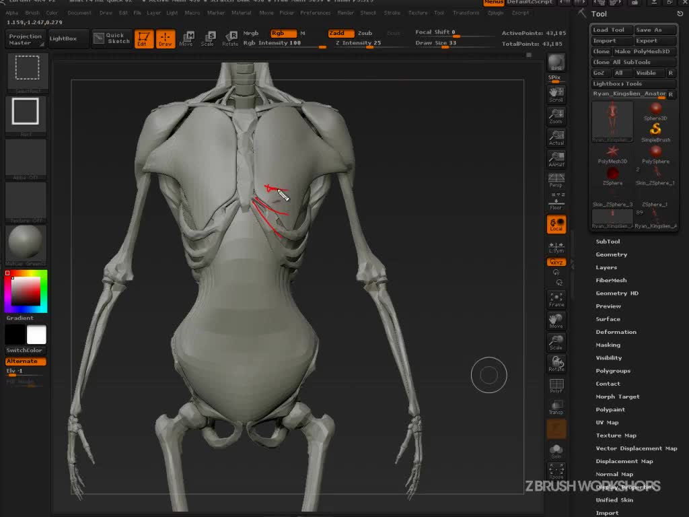Select the Scroll canvas navigation icon

point(556,94)
